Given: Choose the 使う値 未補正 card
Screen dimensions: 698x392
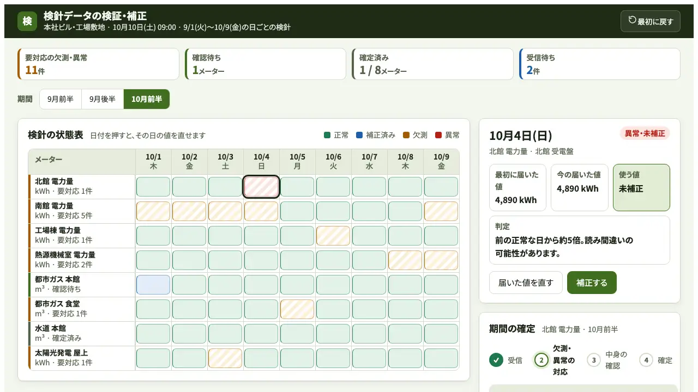Looking at the screenshot, I should 641,187.
